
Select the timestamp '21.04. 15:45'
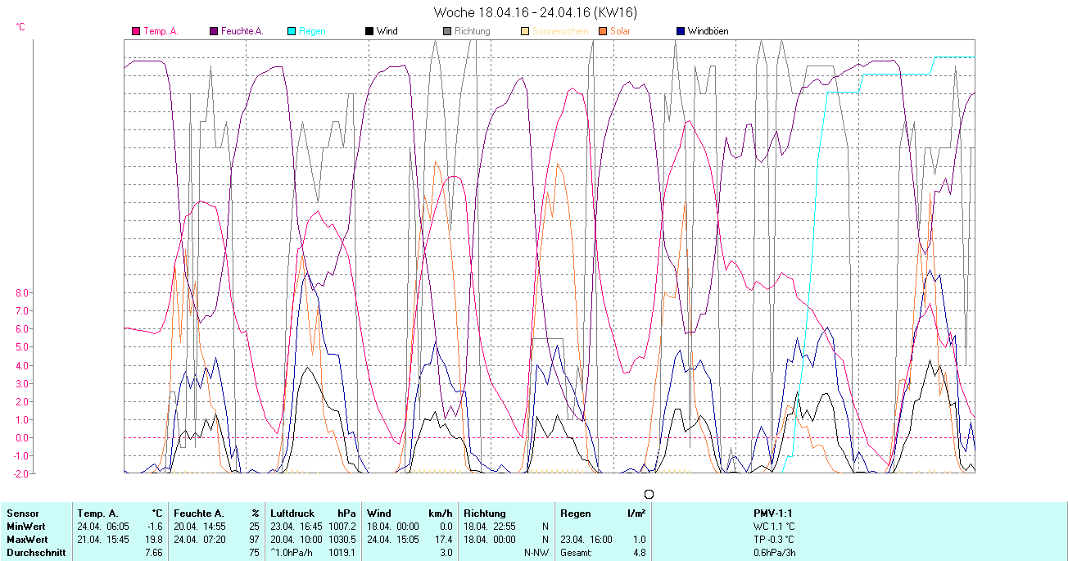click(x=103, y=540)
